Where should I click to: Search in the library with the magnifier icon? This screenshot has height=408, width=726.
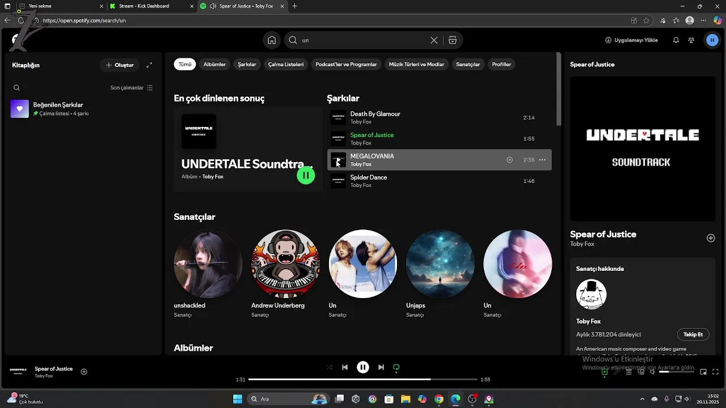click(16, 88)
